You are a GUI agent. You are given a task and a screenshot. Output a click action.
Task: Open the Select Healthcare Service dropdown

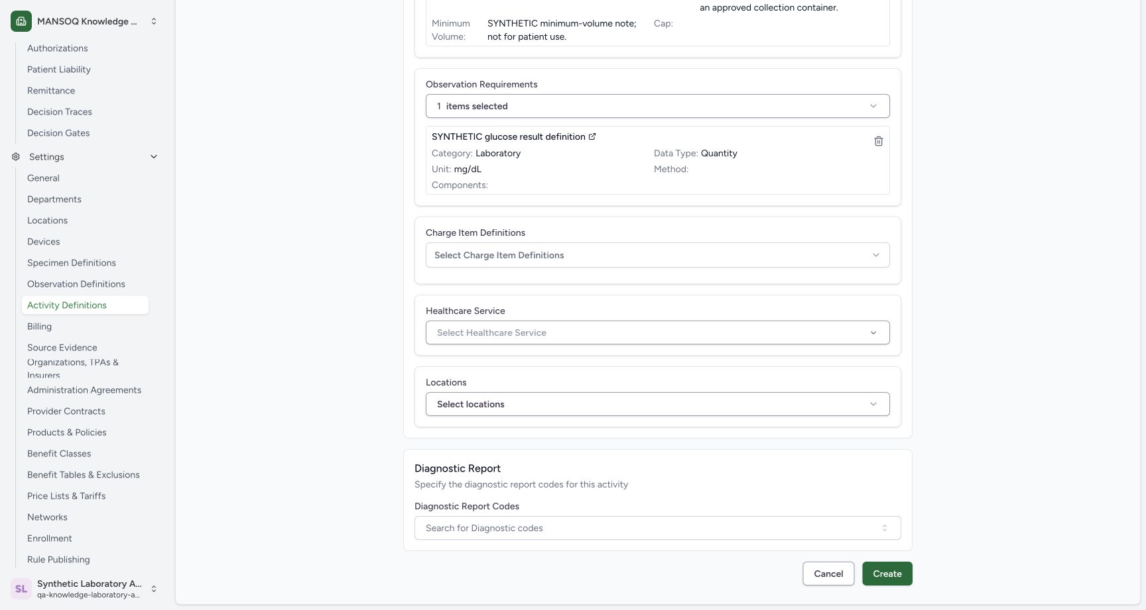click(x=657, y=332)
